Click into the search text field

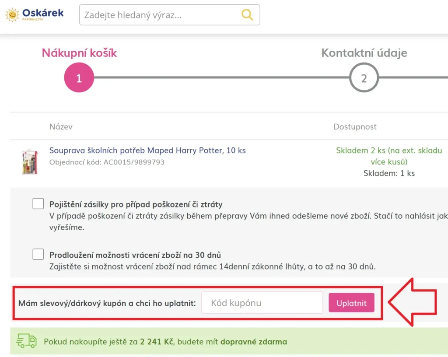160,15
